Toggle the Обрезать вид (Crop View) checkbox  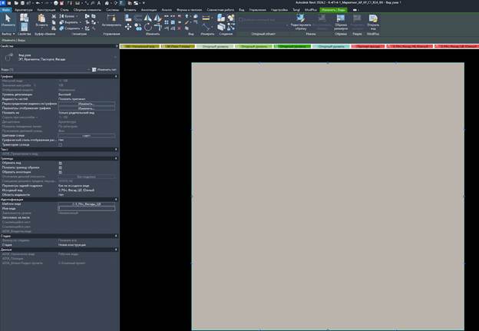point(60,164)
